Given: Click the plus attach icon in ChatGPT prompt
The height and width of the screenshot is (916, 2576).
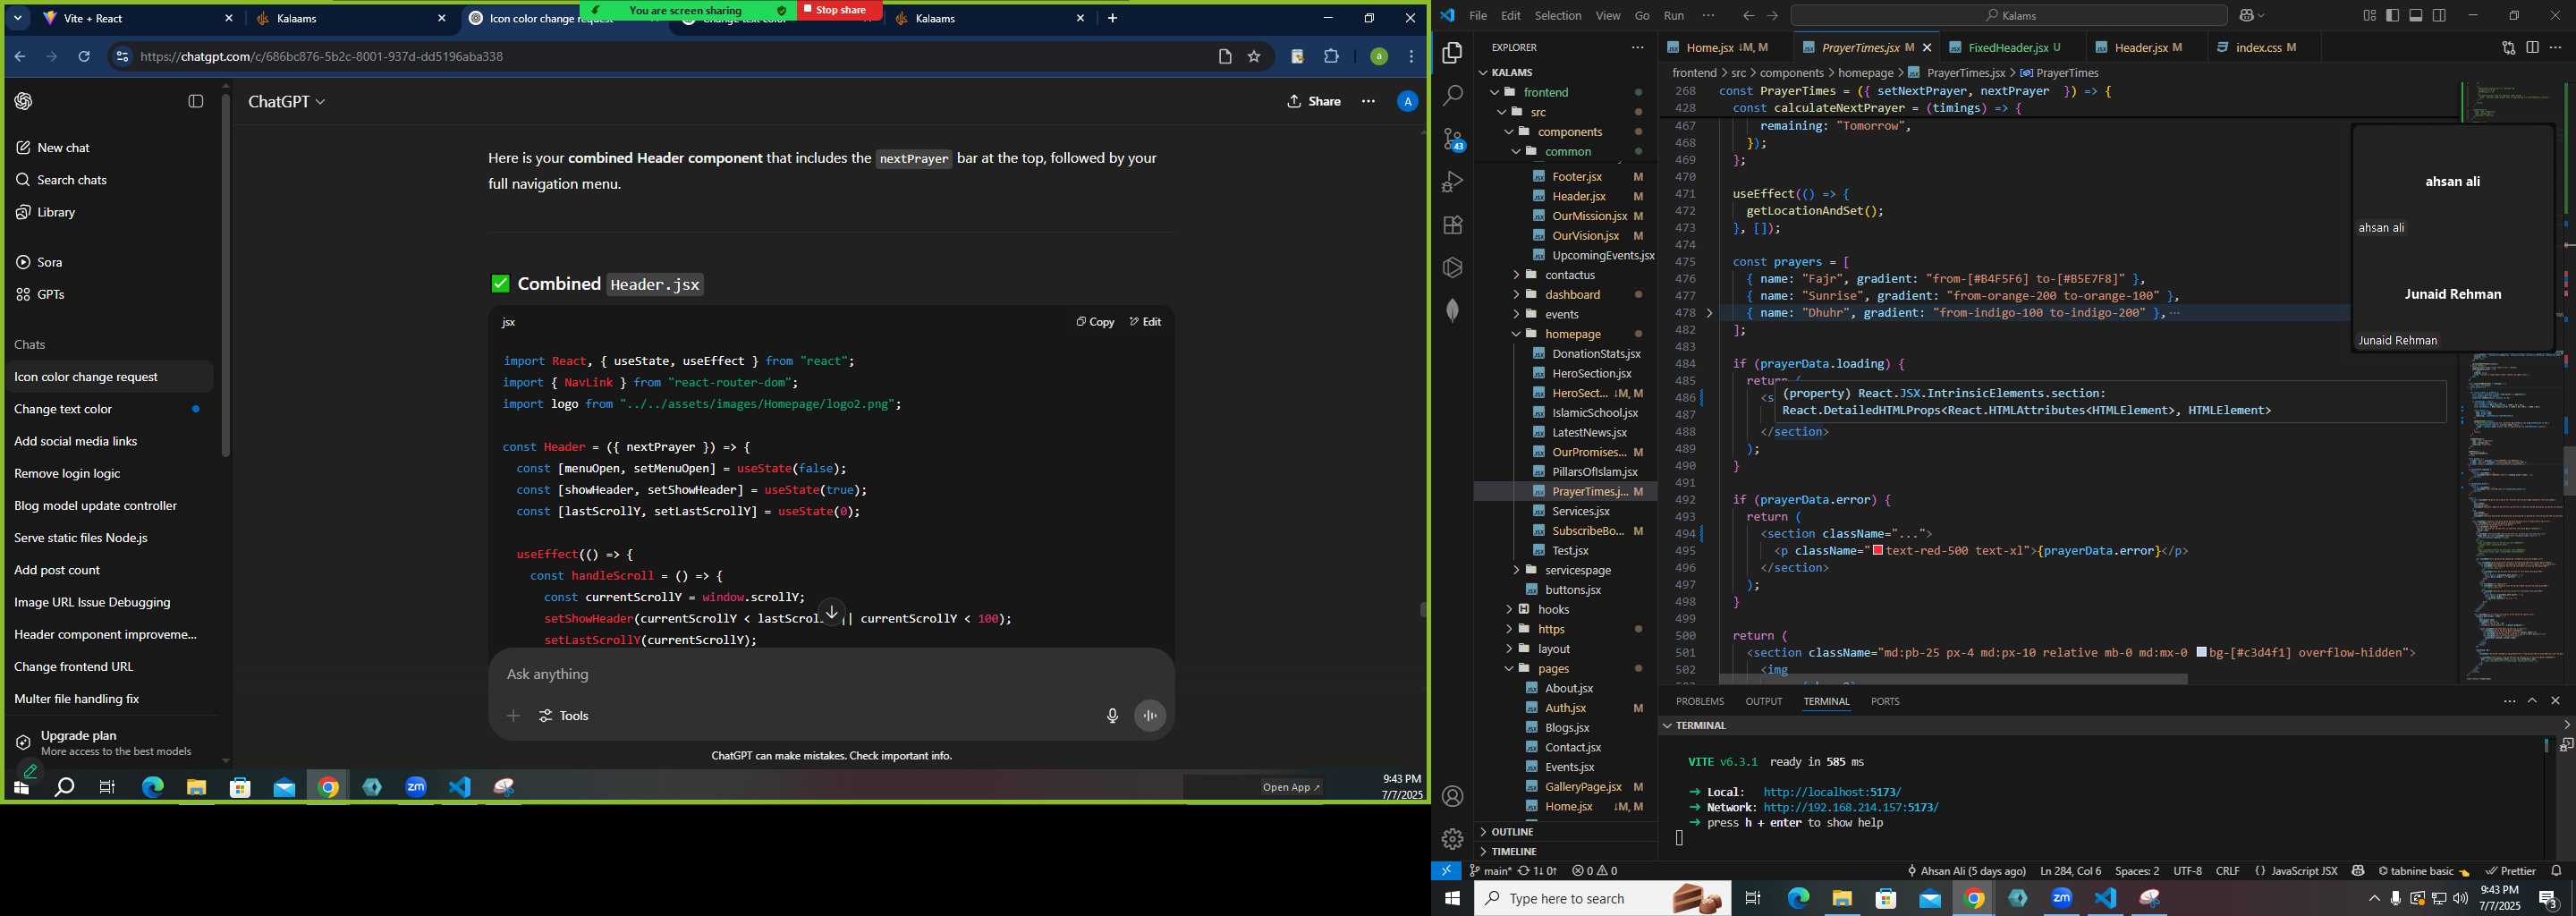Looking at the screenshot, I should coord(513,716).
